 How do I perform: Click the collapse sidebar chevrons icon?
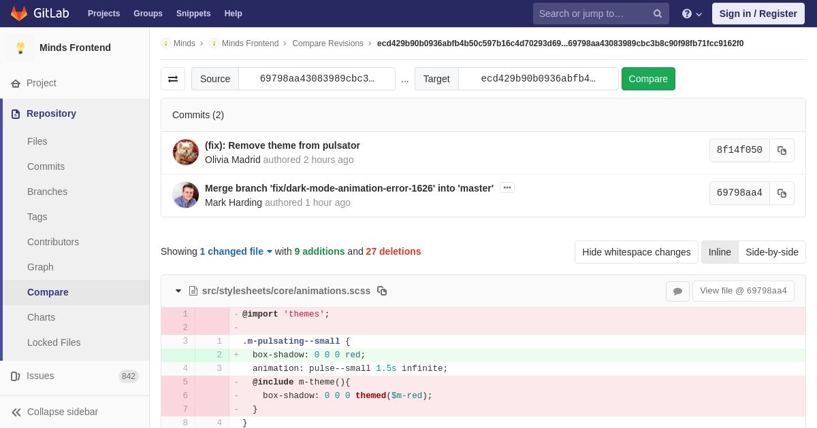[x=16, y=412]
